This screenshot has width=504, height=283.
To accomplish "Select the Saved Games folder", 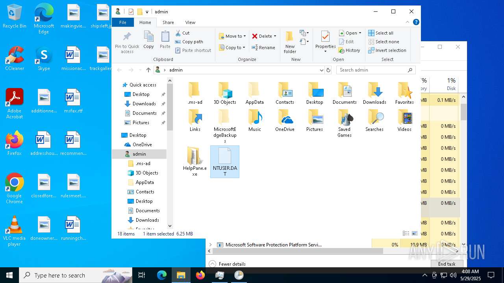I will (x=345, y=123).
